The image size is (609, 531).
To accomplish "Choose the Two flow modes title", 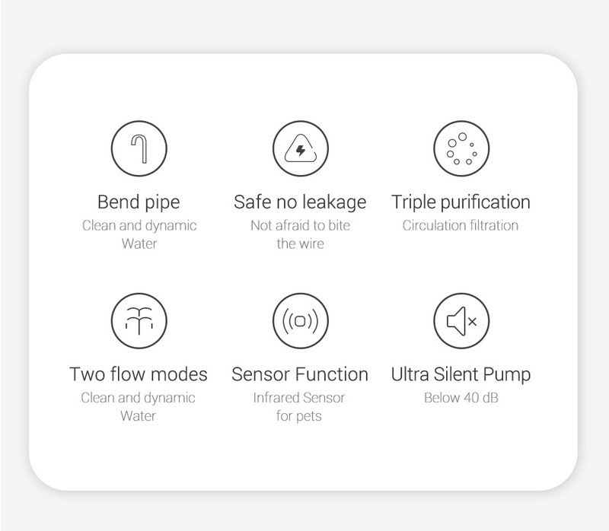I will pyautogui.click(x=139, y=374).
